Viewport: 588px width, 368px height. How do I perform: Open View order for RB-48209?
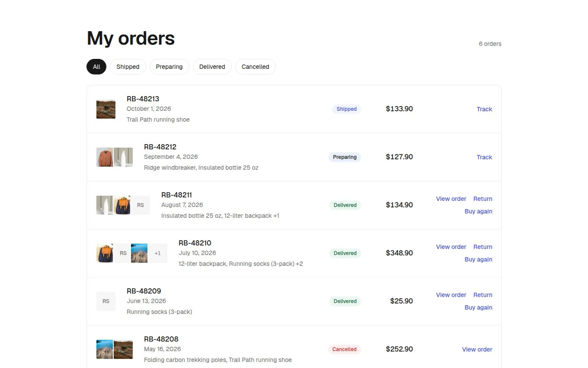pos(451,295)
